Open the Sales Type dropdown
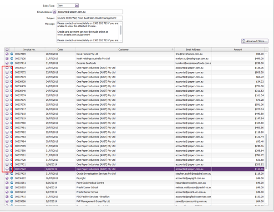This screenshot has height=212, width=274. pos(77,5)
